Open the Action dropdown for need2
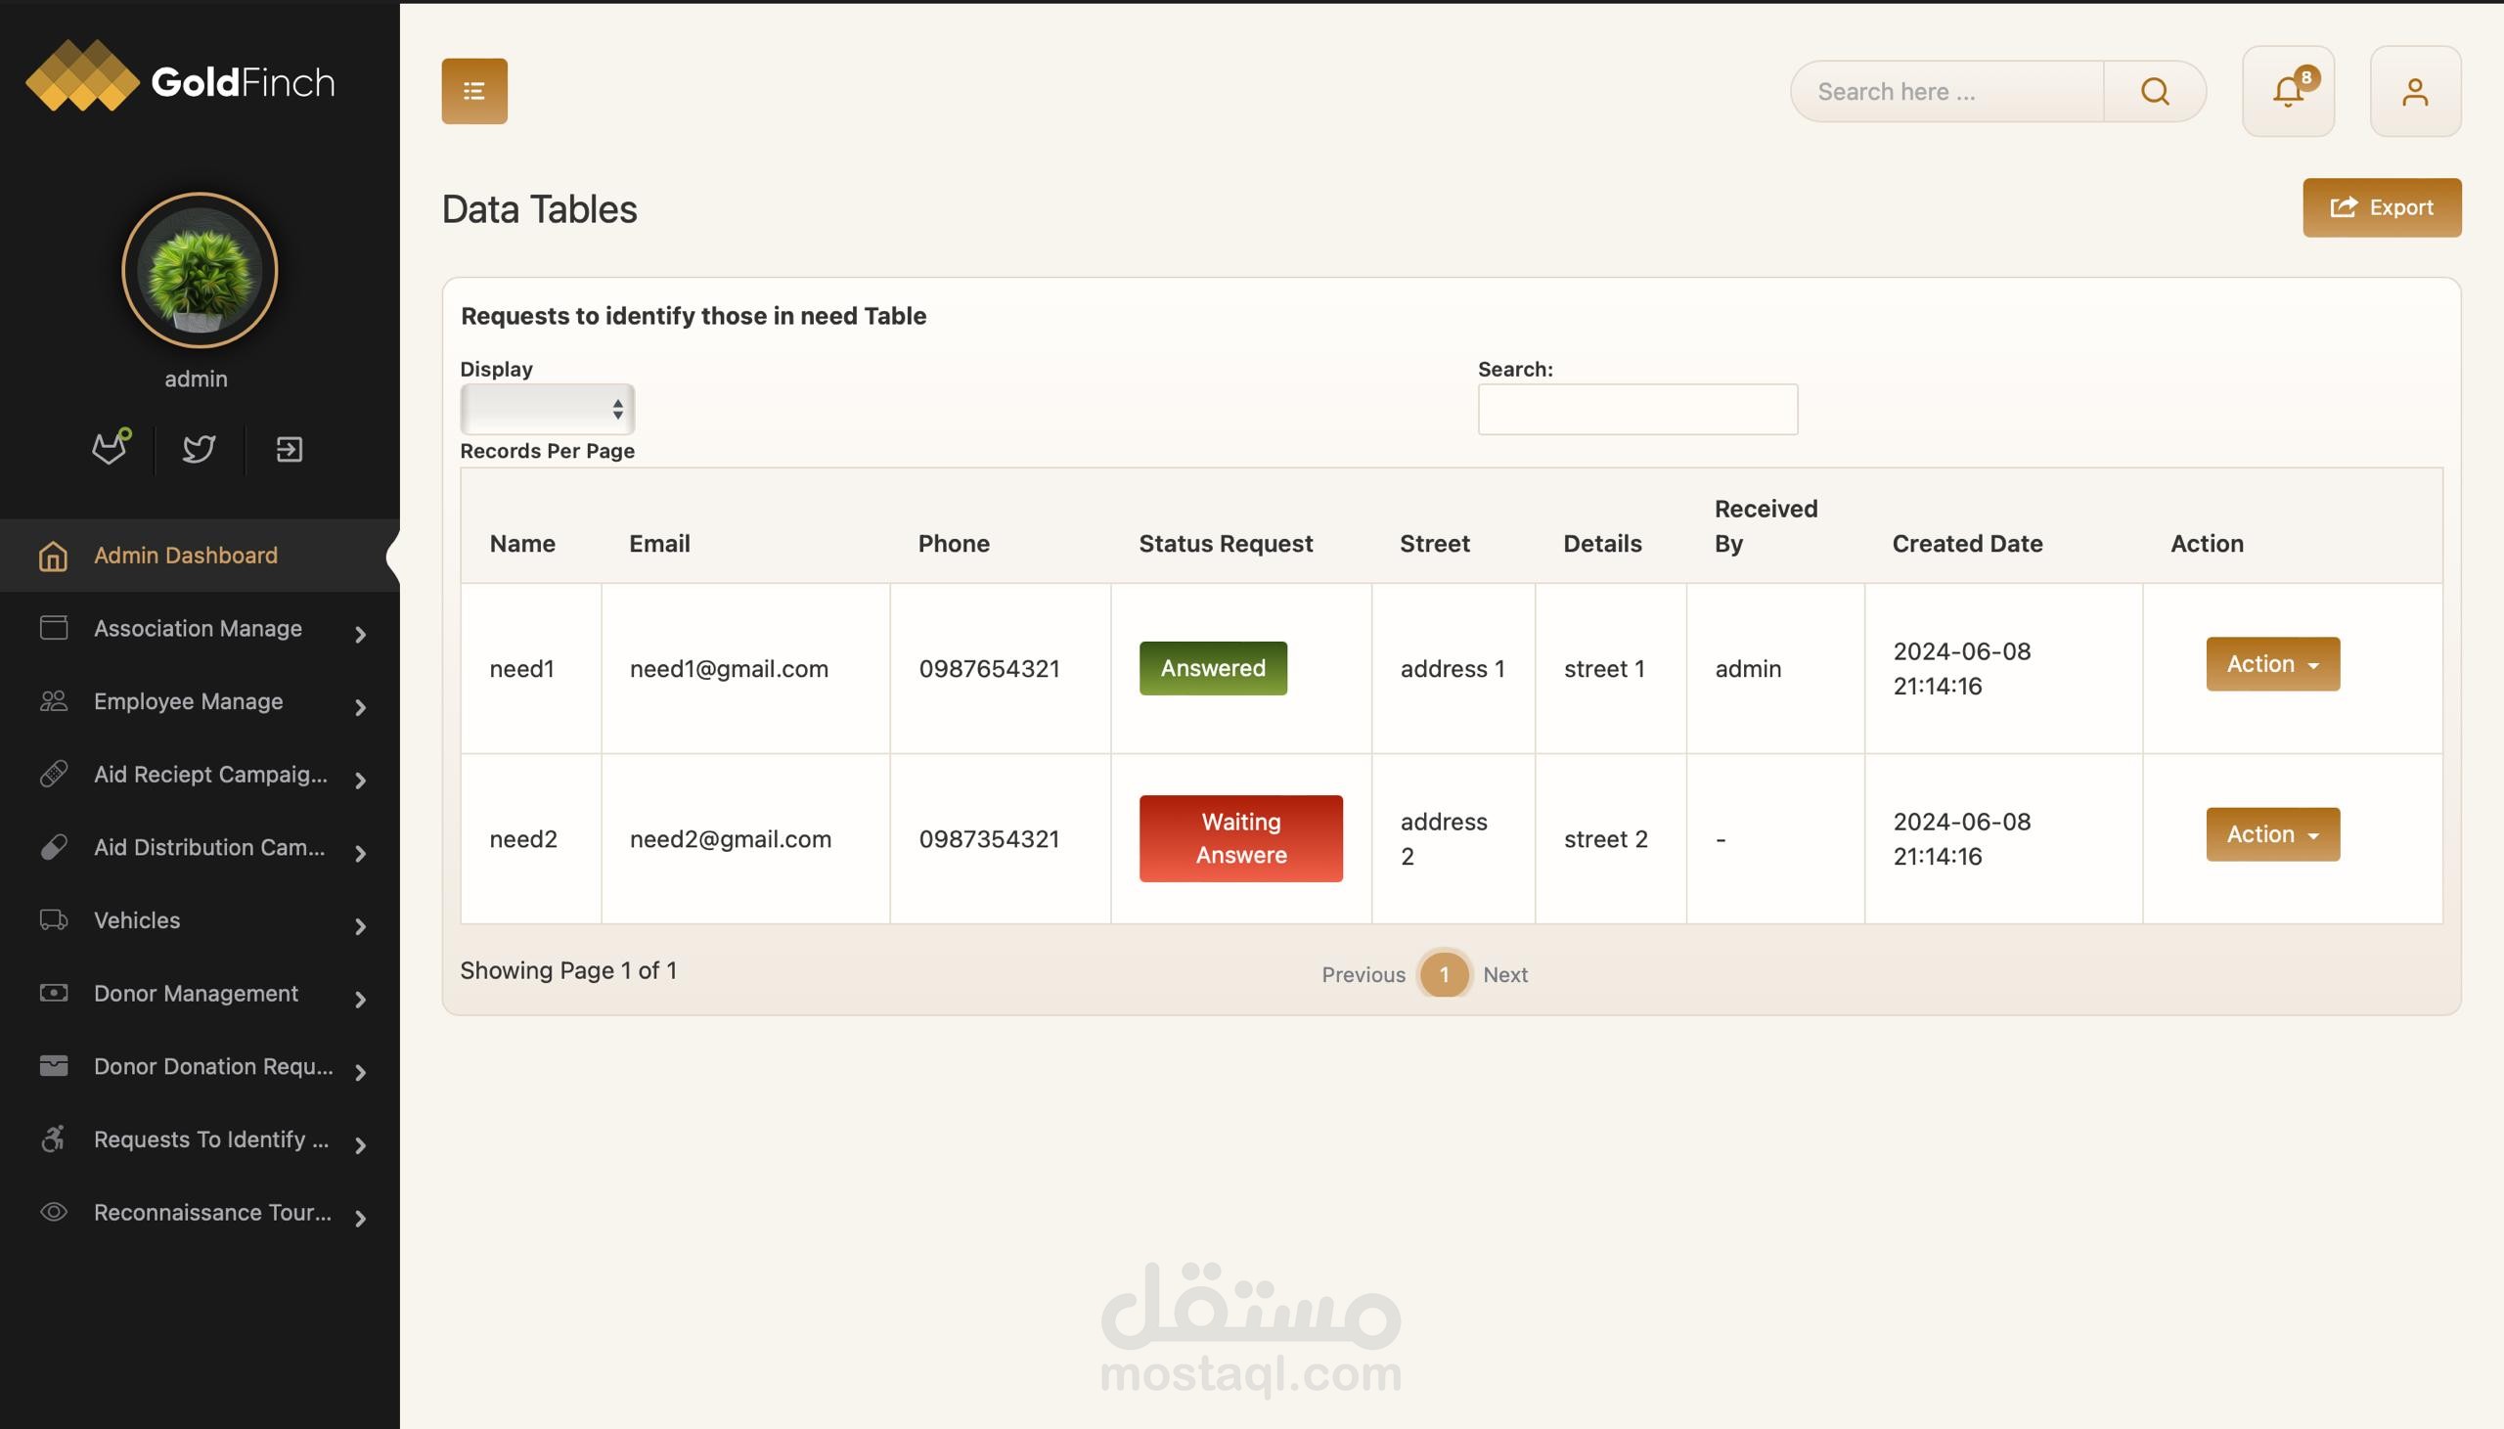Screen dimensions: 2504x1429 point(2271,834)
